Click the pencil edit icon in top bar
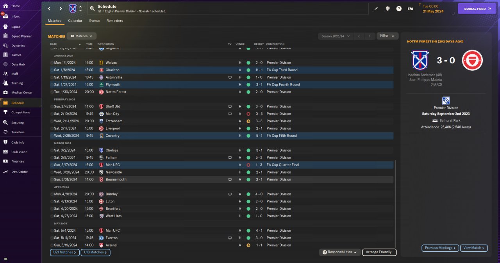Viewport: 500px width, 263px height. [x=376, y=9]
